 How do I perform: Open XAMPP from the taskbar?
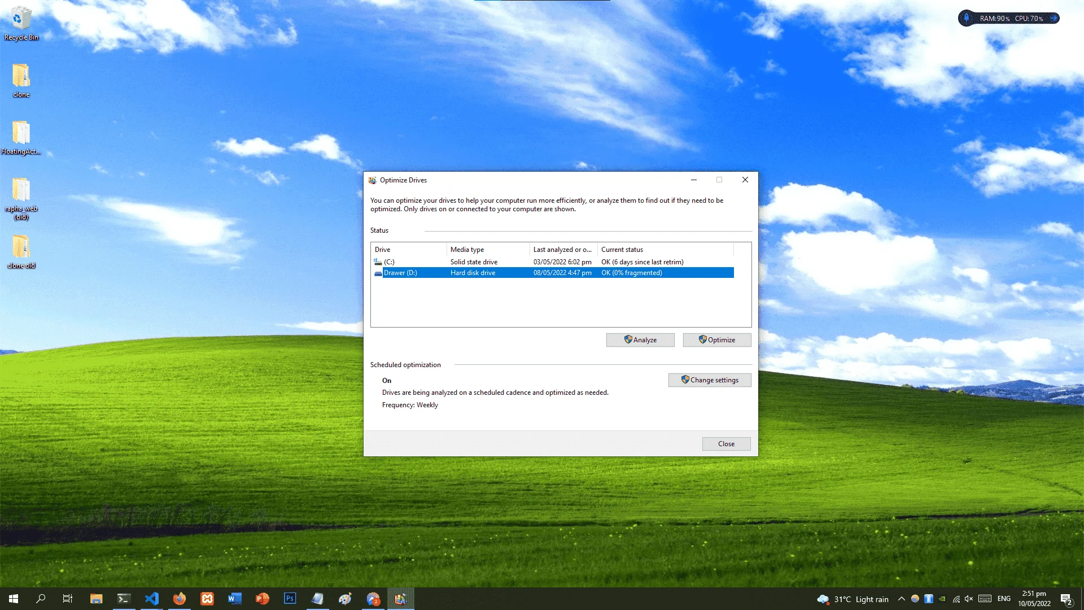207,599
